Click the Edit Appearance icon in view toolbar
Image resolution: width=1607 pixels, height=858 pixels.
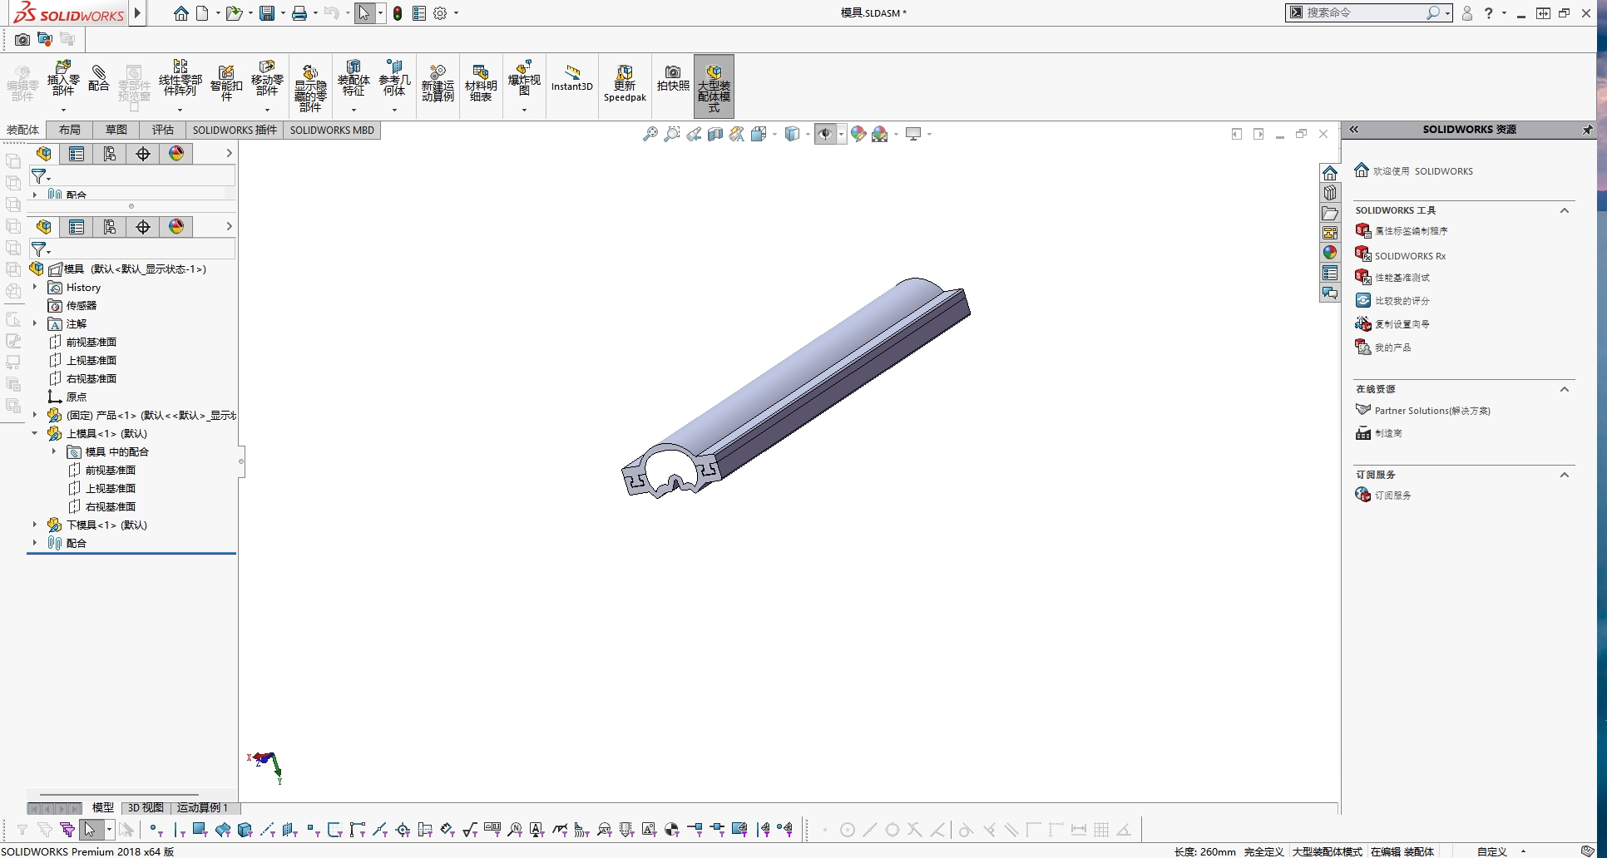(x=858, y=134)
